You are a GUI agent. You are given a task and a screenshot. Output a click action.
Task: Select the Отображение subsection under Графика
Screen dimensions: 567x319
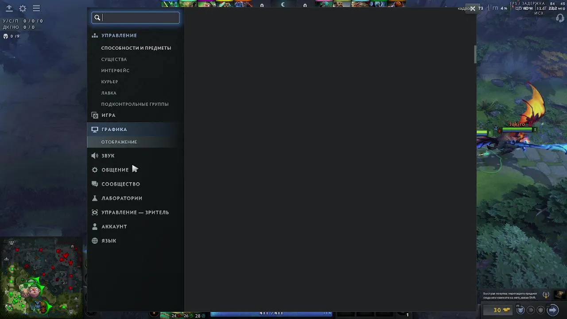pos(119,142)
